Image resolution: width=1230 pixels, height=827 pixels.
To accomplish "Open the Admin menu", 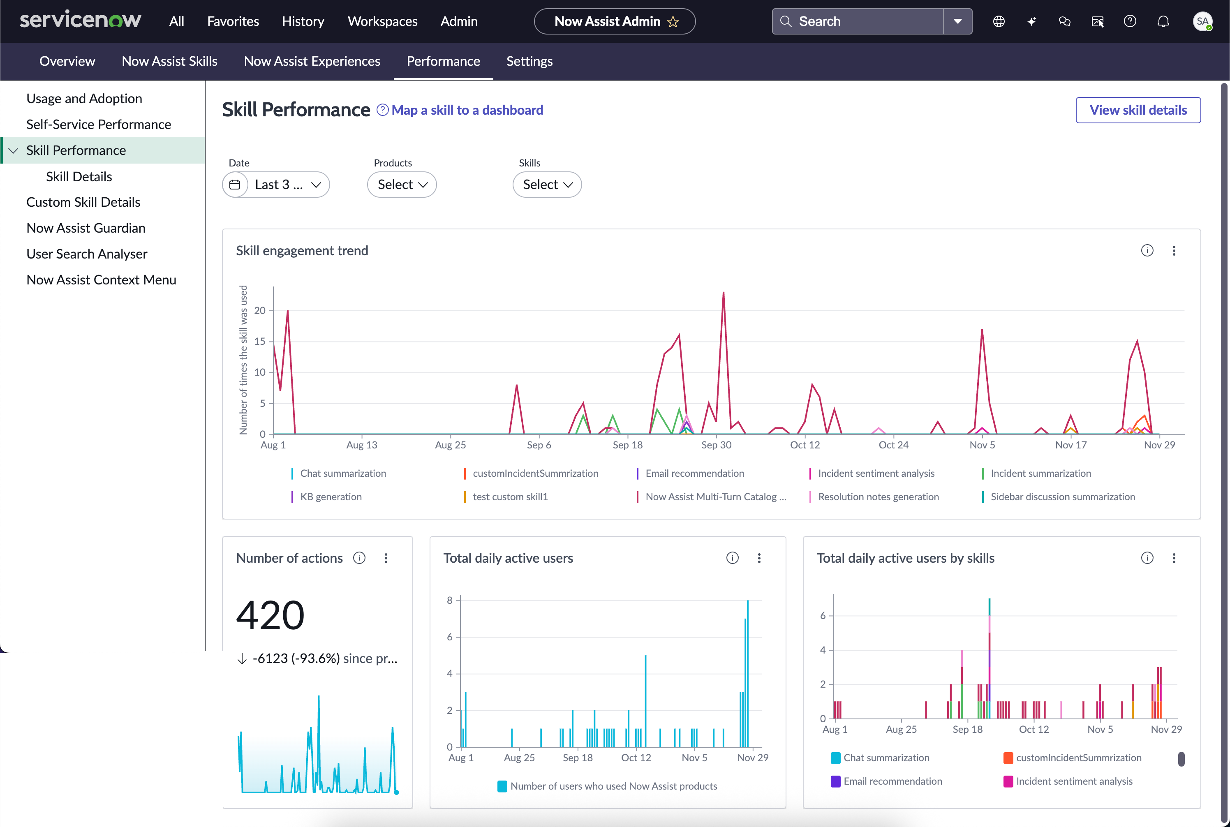I will (459, 21).
